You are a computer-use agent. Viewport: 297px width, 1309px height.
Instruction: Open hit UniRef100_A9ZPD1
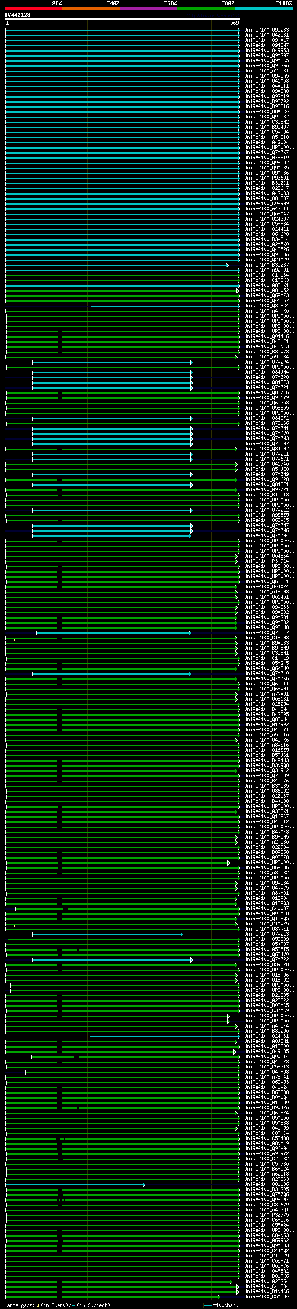tap(266, 270)
